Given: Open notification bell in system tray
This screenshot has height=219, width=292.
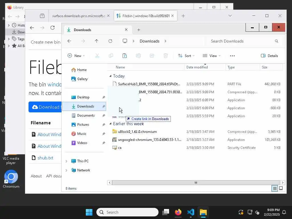Looking at the screenshot, I should tap(284, 212).
